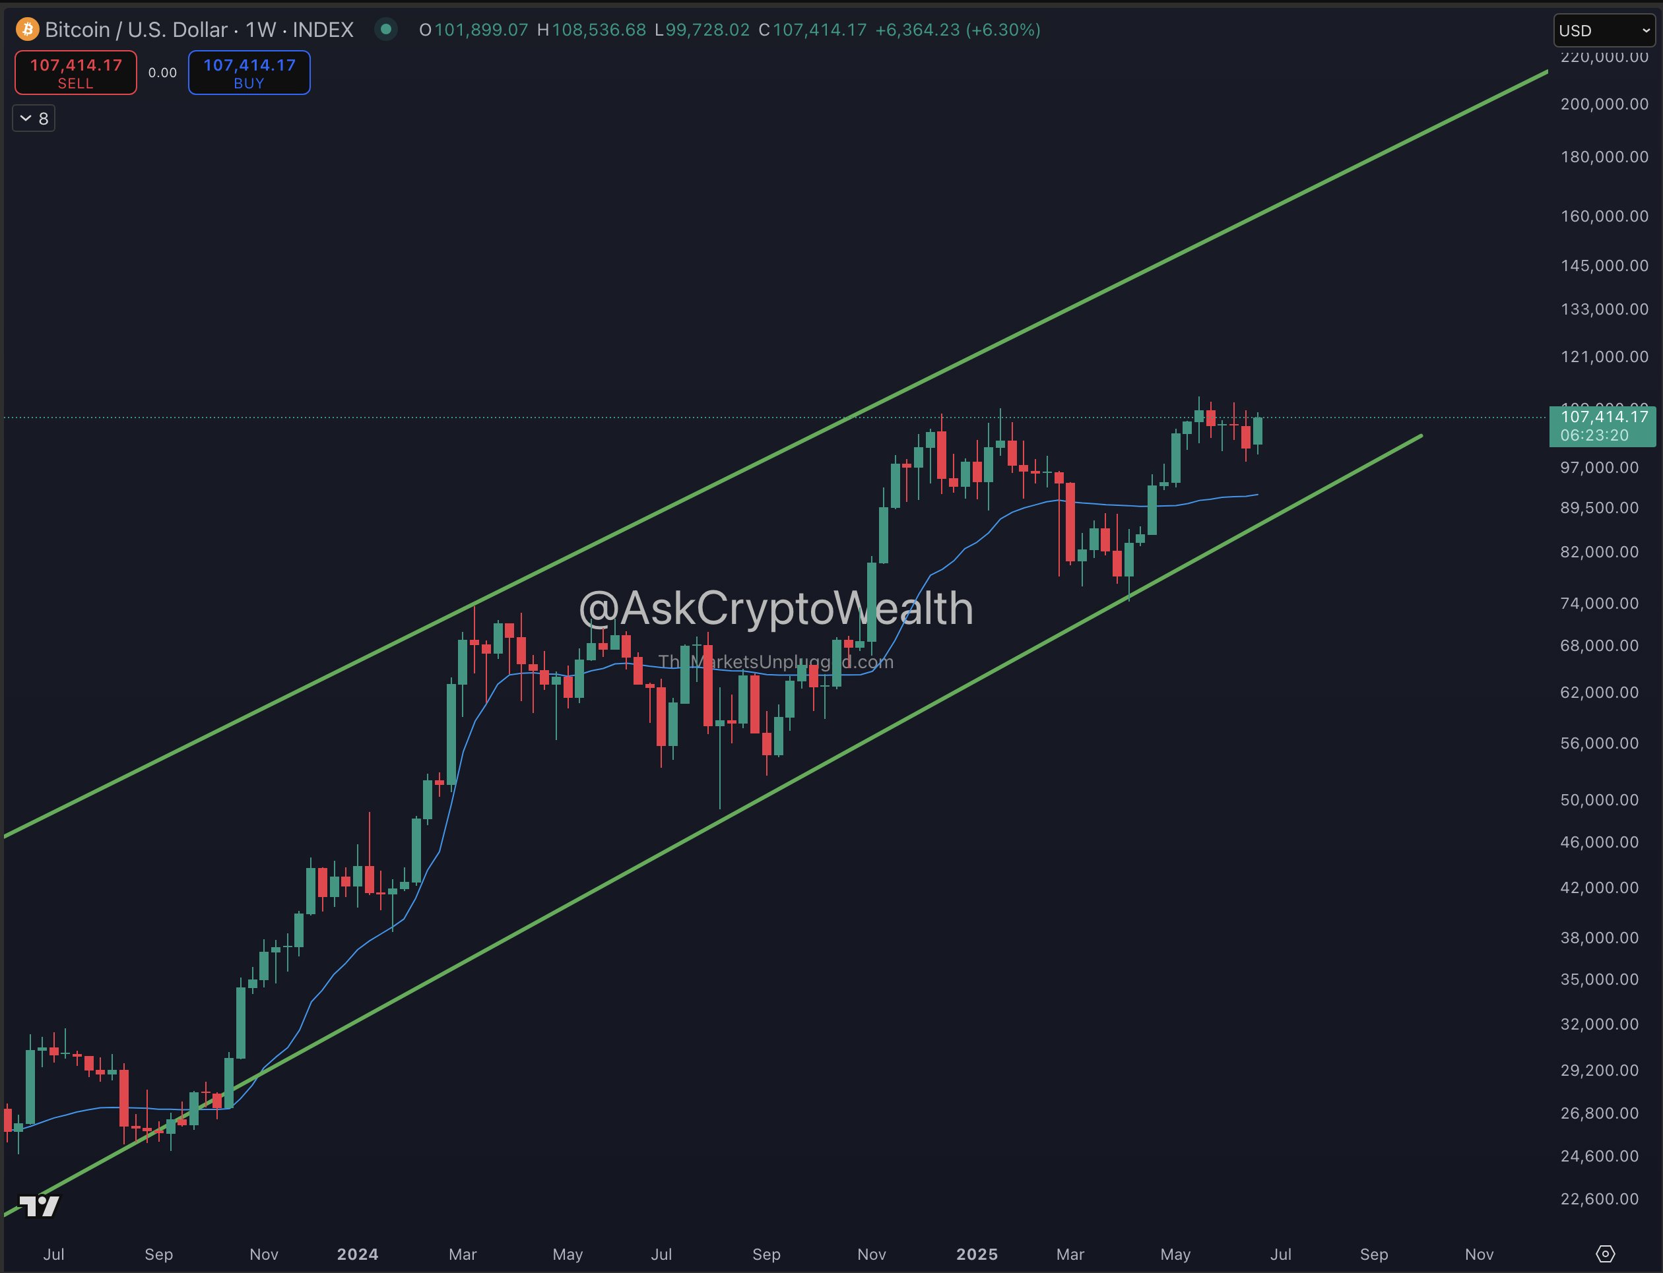Click the 2024 label on time axis

coord(358,1254)
